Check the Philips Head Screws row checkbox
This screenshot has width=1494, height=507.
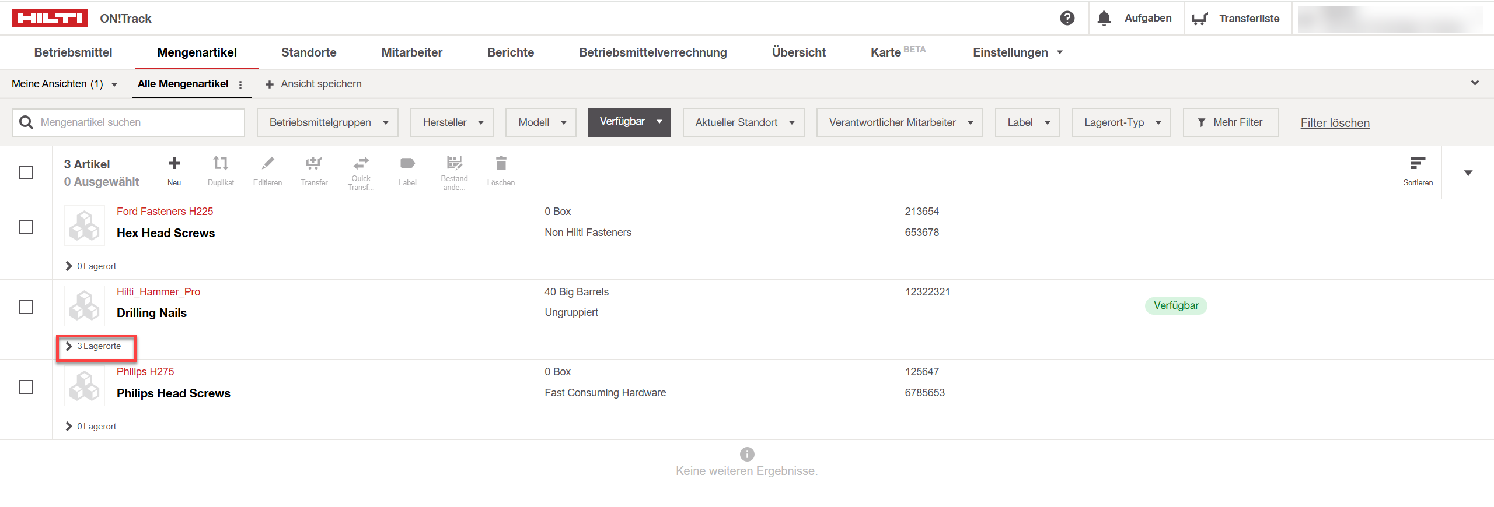click(x=26, y=387)
